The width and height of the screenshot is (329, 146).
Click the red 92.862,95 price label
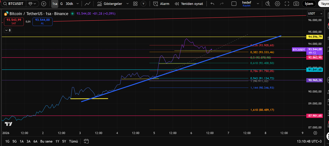(x=315, y=58)
